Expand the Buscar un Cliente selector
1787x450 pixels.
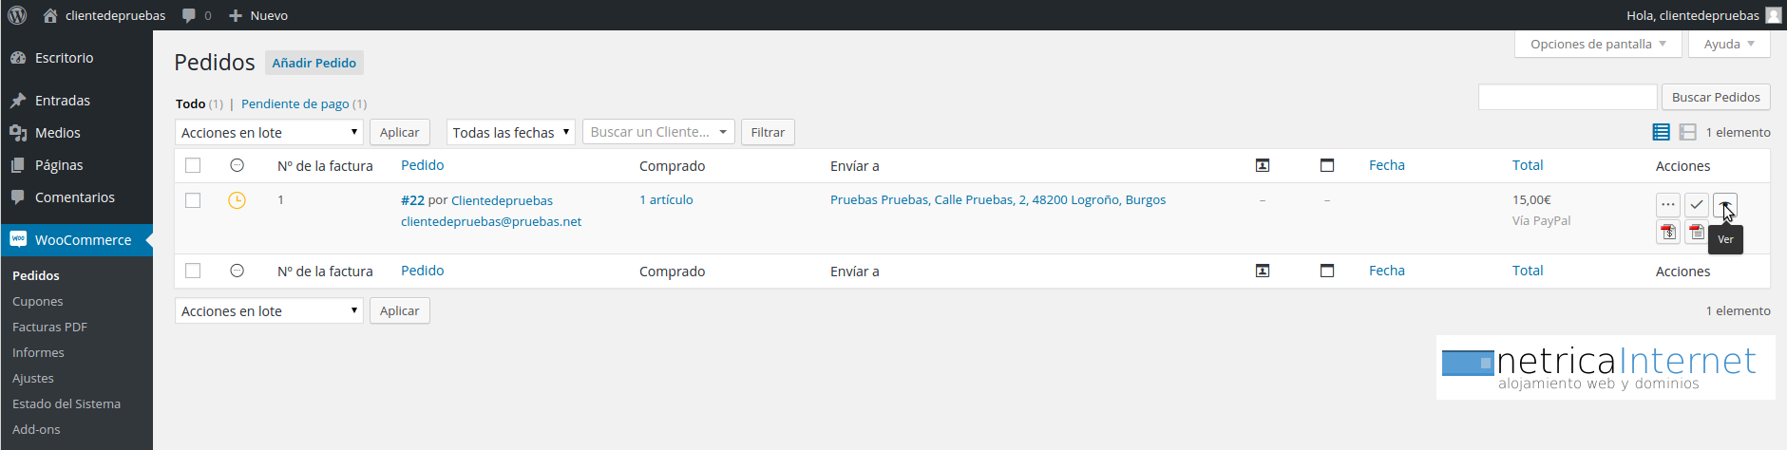pyautogui.click(x=658, y=132)
